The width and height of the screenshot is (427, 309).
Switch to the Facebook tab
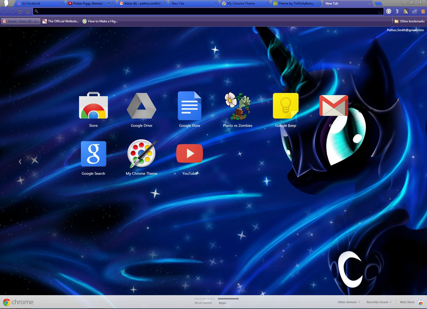[39, 3]
